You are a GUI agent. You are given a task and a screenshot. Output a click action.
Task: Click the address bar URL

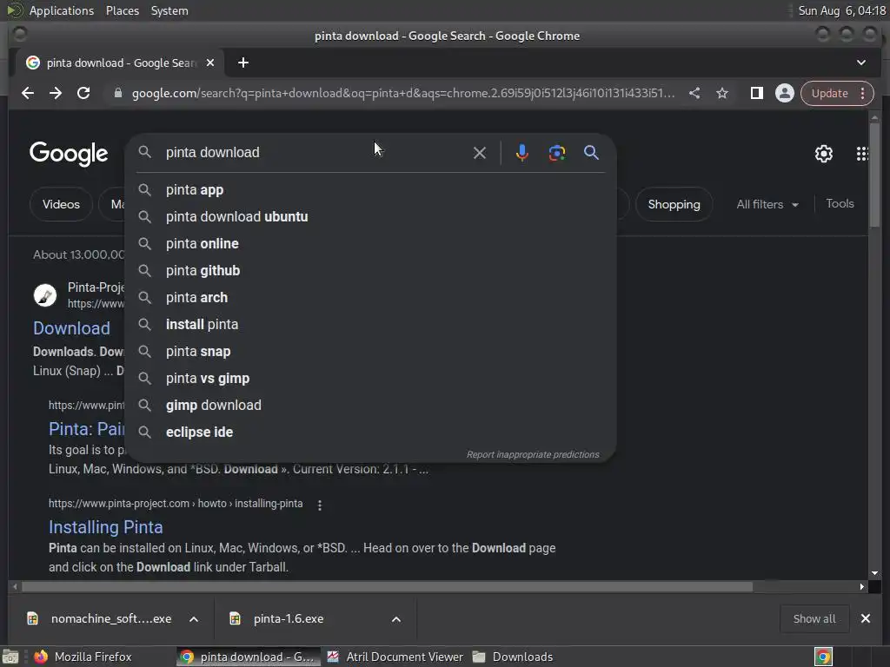[x=403, y=93]
